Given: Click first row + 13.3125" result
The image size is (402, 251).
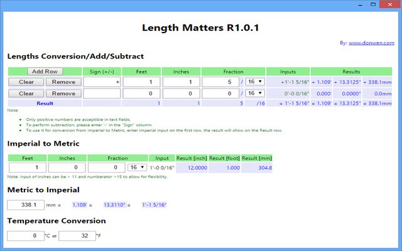Looking at the screenshot, I should [347, 82].
